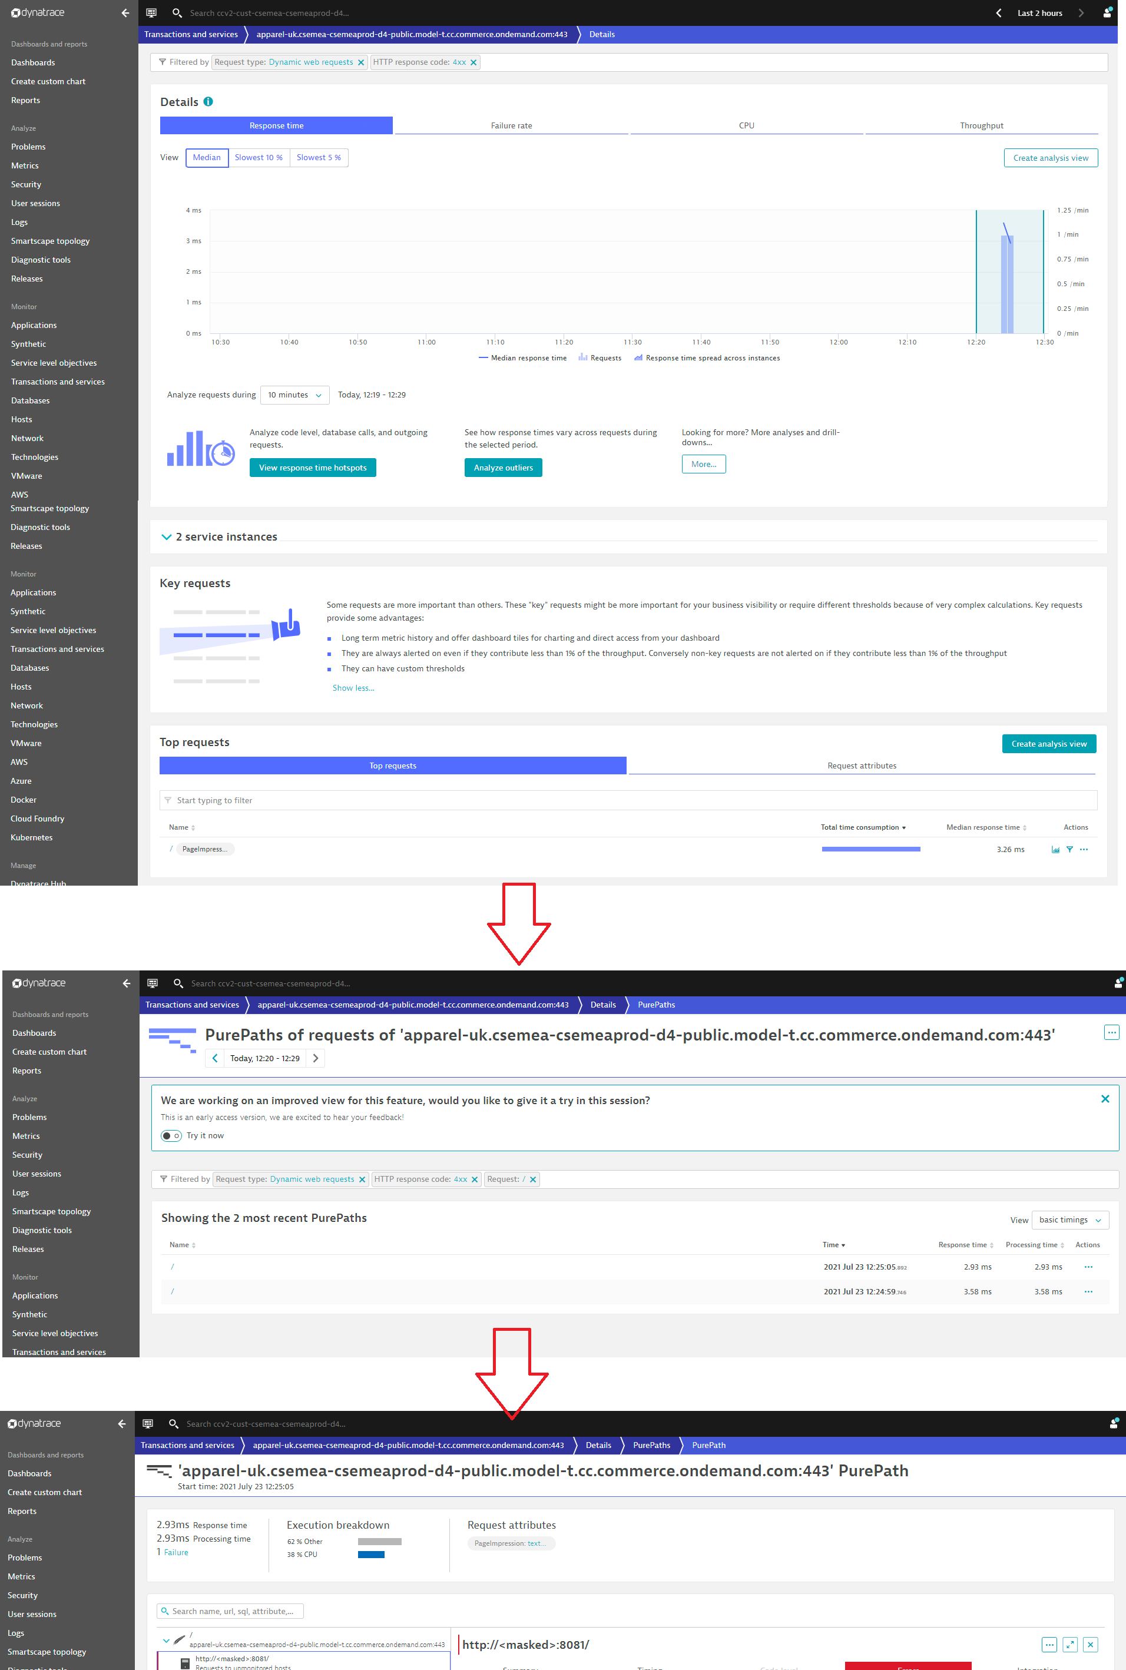Select the Slowest 10 % view option
Viewport: 1126px width, 1670px height.
coord(259,158)
